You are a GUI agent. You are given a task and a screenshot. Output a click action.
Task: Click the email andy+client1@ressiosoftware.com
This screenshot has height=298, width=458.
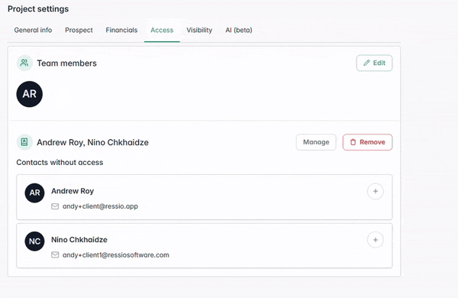click(116, 254)
